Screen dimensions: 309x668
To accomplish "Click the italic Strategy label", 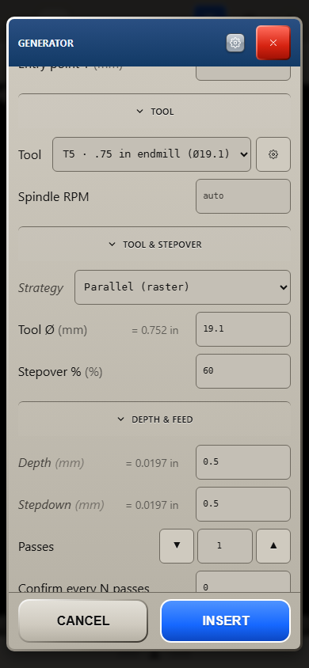I will coord(41,288).
